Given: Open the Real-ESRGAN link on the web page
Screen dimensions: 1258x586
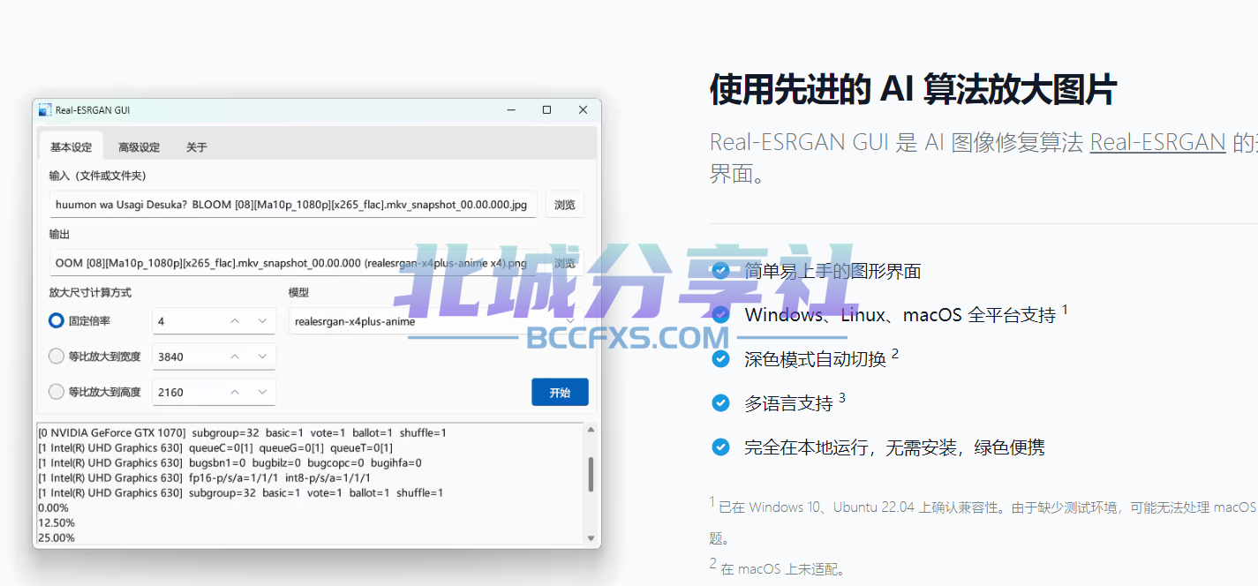Looking at the screenshot, I should (x=1157, y=142).
